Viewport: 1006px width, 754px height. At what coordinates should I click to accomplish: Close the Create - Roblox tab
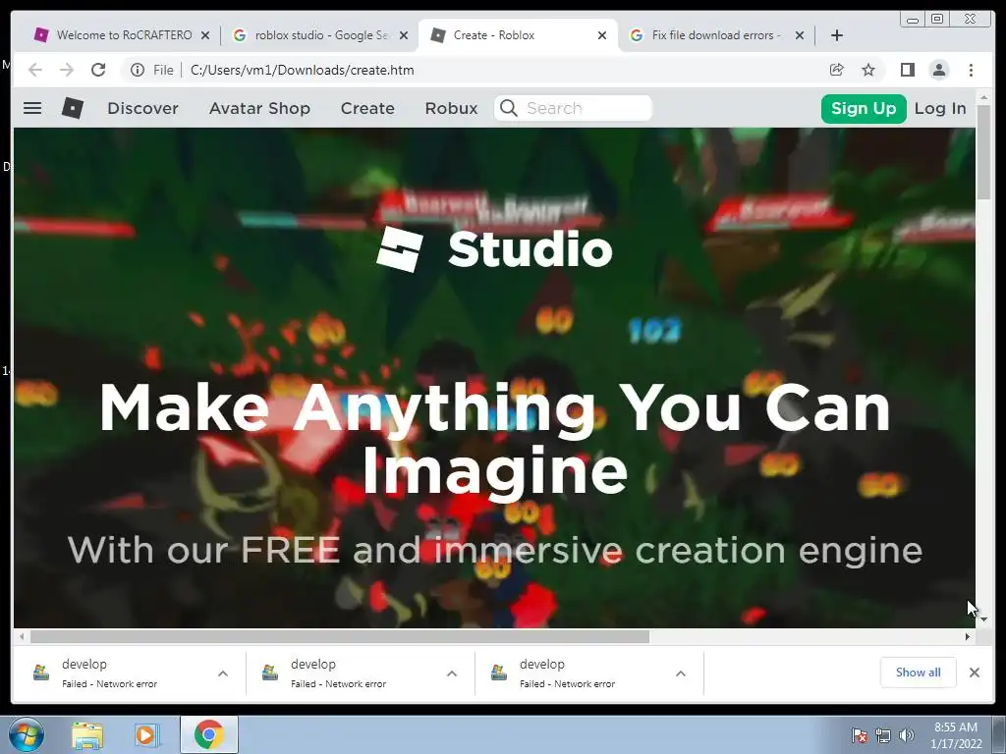click(x=602, y=35)
